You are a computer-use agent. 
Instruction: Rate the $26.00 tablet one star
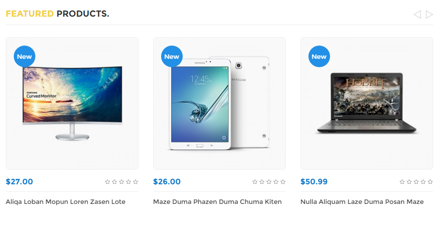[x=255, y=182]
